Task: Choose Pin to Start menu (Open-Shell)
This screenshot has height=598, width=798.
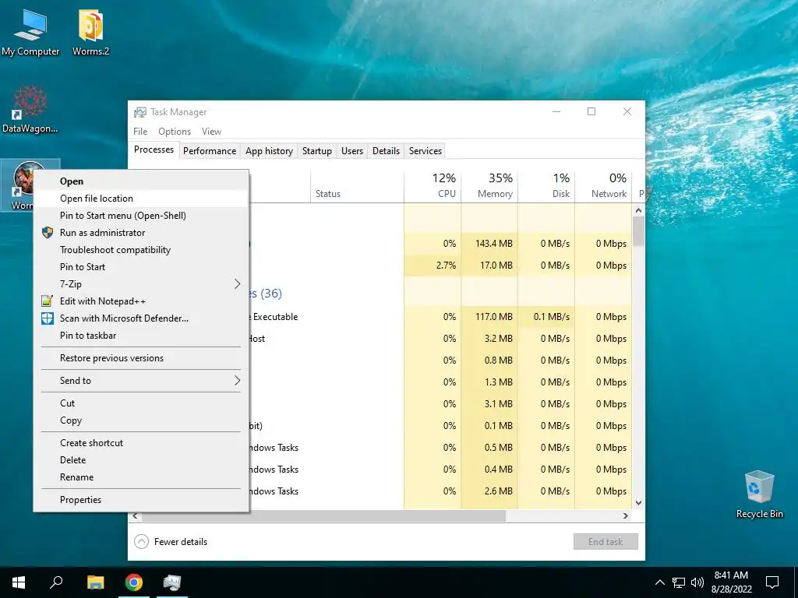Action: pyautogui.click(x=141, y=216)
